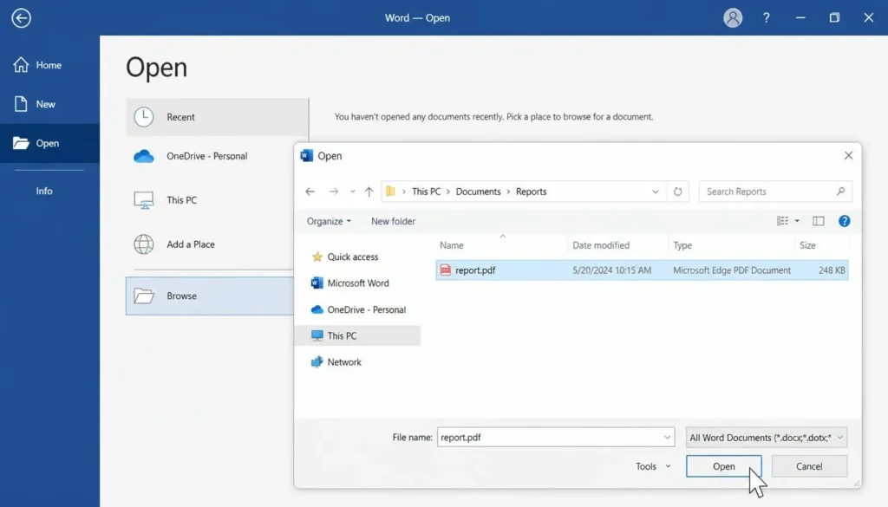Viewport: 888px width, 507px height.
Task: Select Microsoft Word in navigation pane
Action: pos(358,283)
